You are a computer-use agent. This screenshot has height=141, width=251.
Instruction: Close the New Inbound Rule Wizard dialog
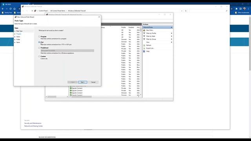coord(99,17)
